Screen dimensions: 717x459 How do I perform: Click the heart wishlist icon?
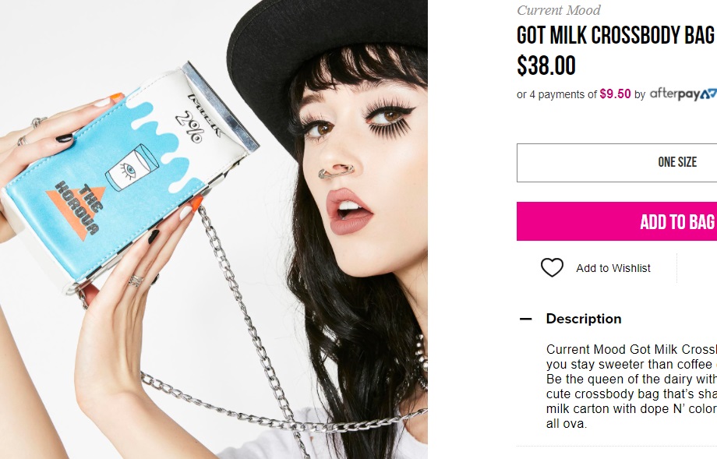point(552,268)
